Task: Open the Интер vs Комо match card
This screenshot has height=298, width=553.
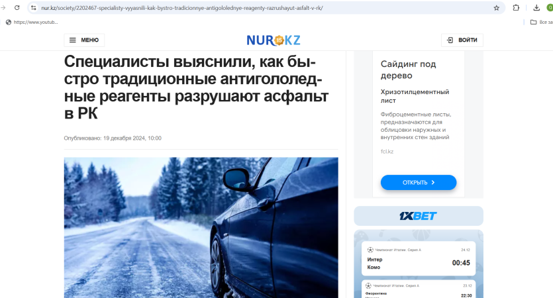Action: click(419, 258)
